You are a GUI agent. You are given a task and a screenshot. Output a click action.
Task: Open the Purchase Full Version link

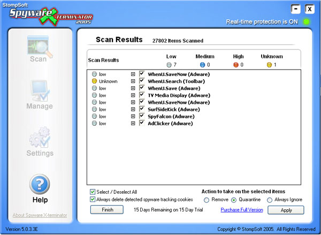(x=242, y=210)
